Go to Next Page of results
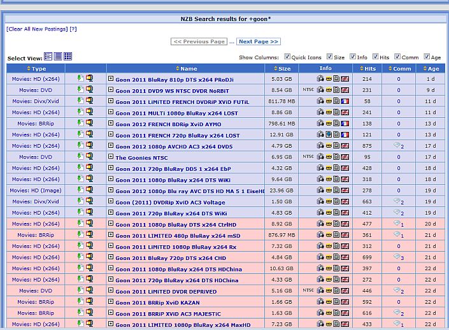This screenshot has width=449, height=330. 259,41
